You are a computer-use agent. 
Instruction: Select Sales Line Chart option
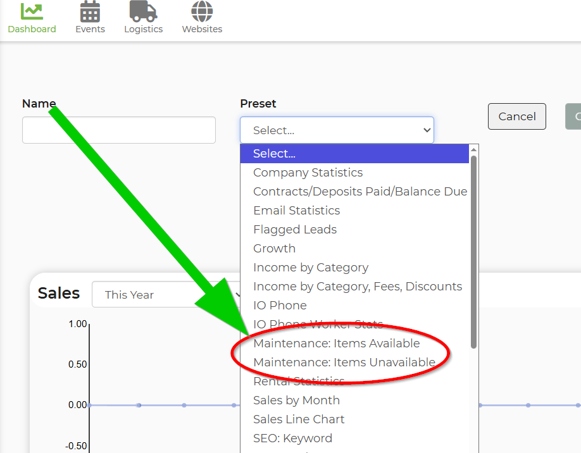point(299,419)
